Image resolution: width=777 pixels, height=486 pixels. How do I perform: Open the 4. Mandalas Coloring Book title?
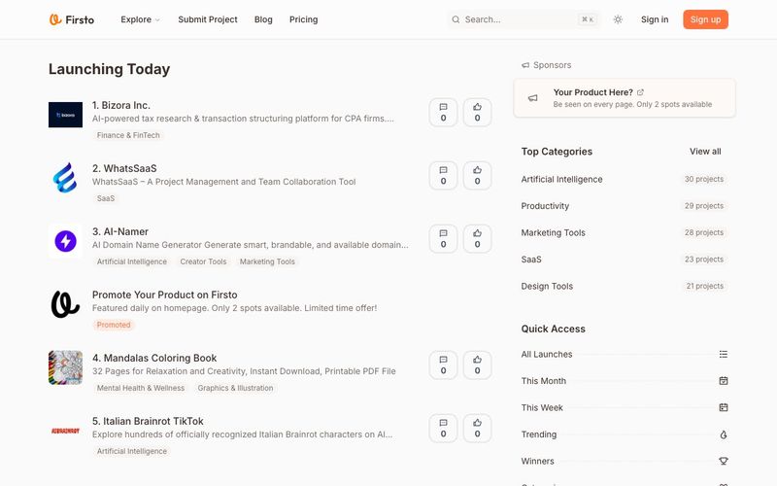(154, 358)
